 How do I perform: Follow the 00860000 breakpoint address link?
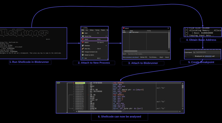tap(208, 56)
